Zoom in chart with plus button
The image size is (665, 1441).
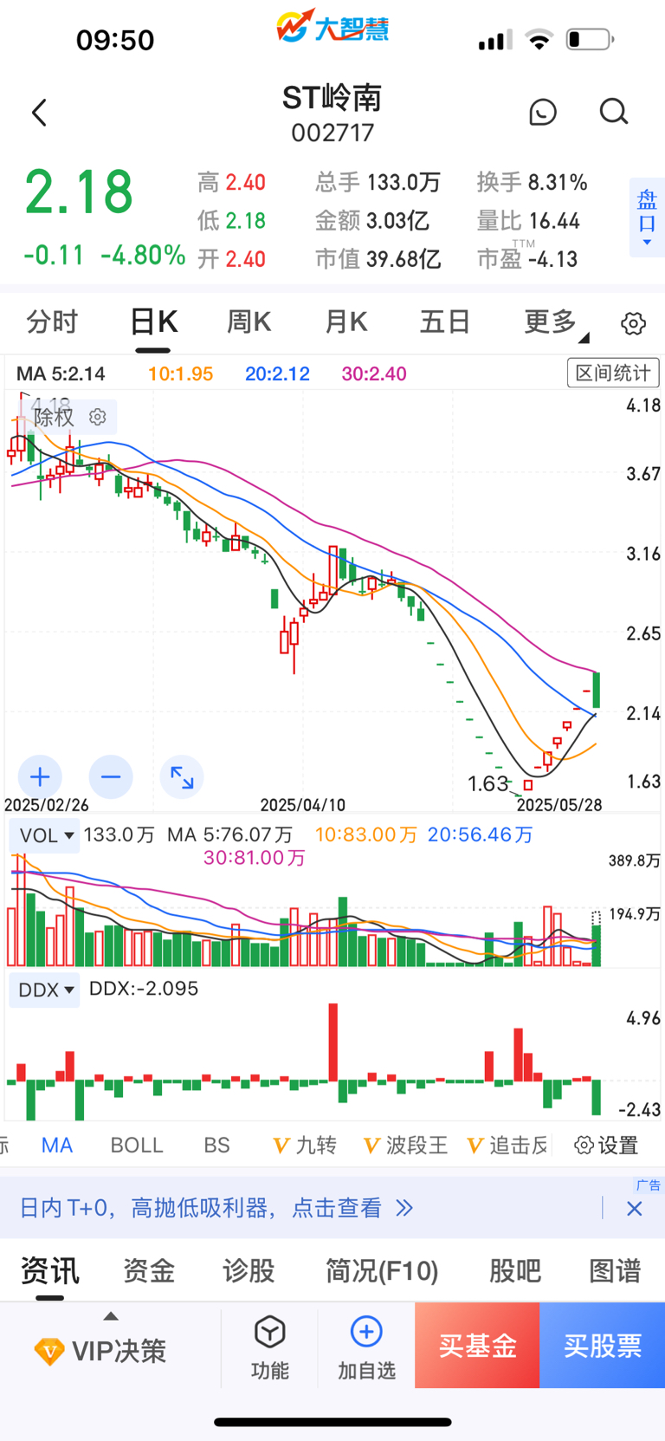tap(40, 776)
